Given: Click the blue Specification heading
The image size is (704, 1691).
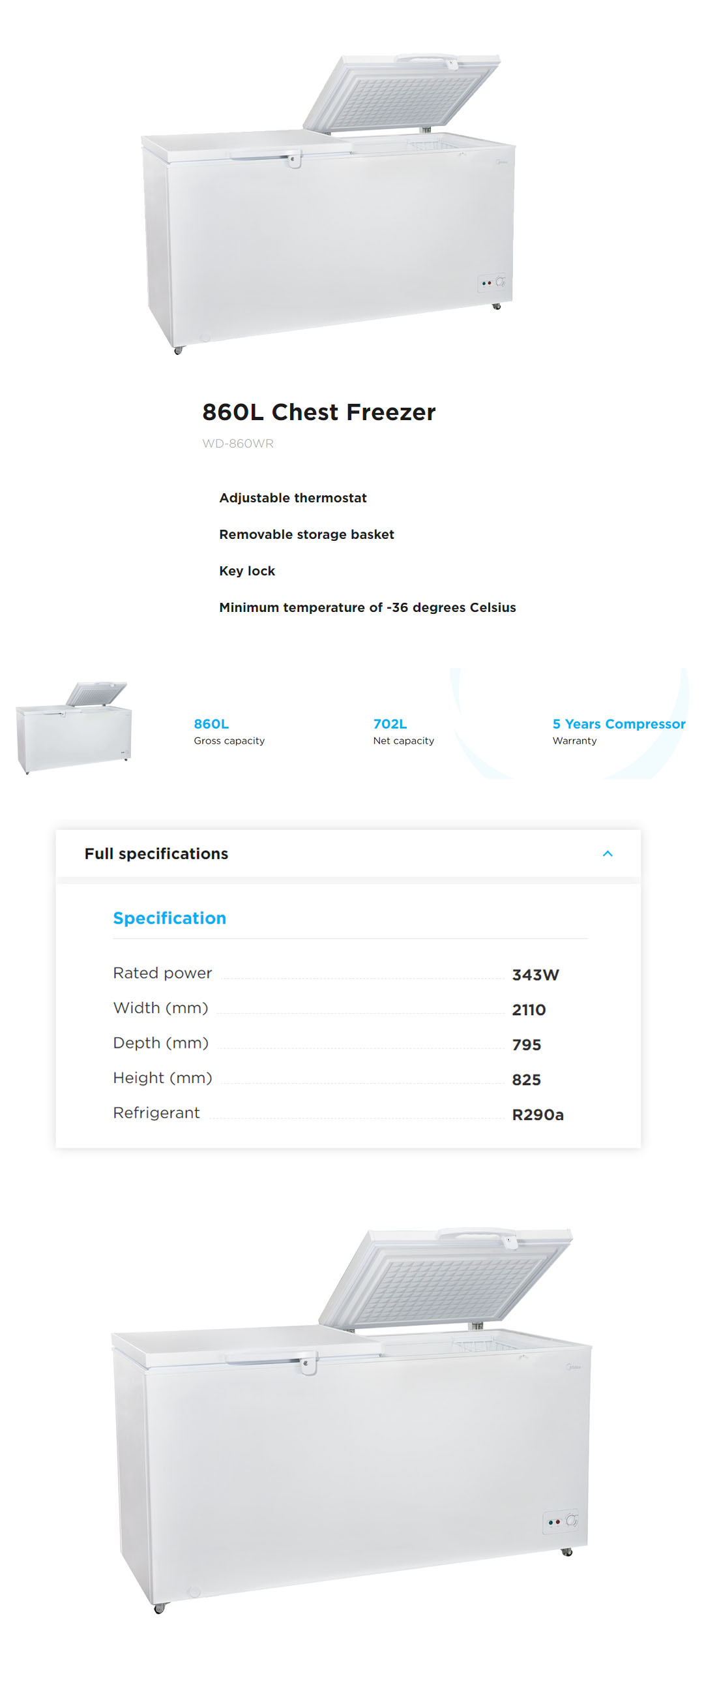Looking at the screenshot, I should 169,918.
